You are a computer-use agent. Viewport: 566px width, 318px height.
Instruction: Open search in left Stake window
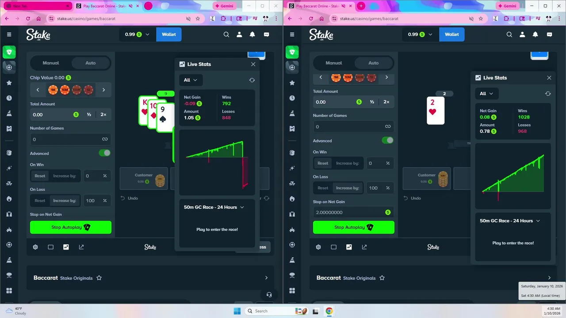click(x=226, y=34)
